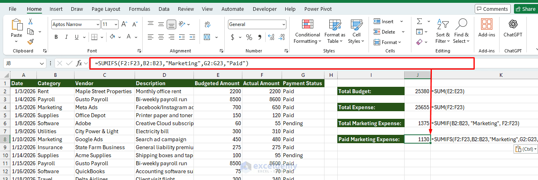
Task: Open Find & Select menu
Action: tap(461, 32)
